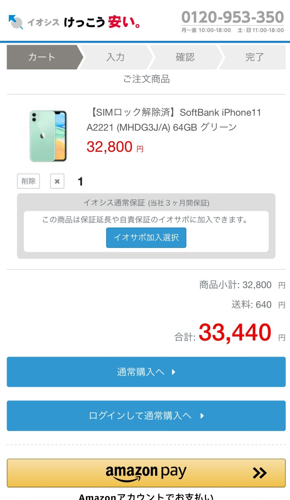Select the カート step tab
This screenshot has height=500, width=290.
pos(42,57)
